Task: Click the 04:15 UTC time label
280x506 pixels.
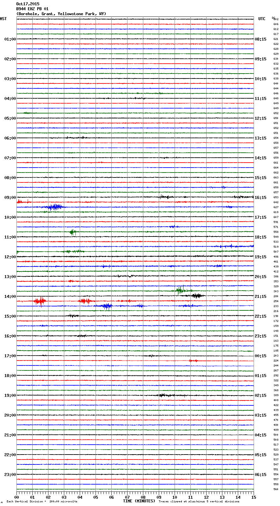Action: 261,435
